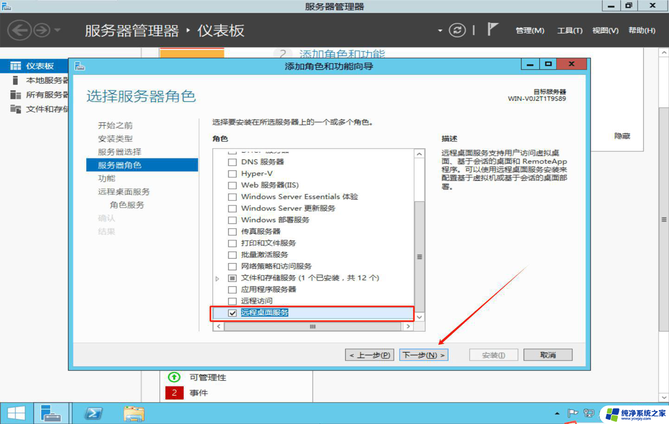Click the 所有服务器 sidebar icon

tap(15, 95)
